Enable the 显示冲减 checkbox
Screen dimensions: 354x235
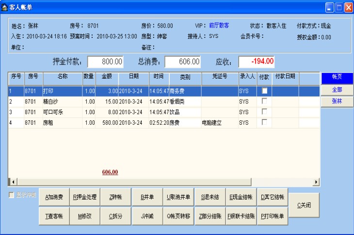(x=12, y=195)
